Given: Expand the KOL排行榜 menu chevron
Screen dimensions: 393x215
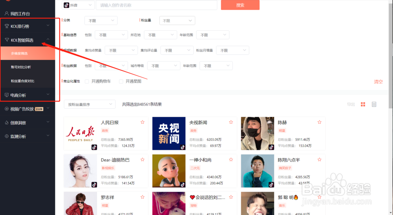Looking at the screenshot, I should point(48,26).
